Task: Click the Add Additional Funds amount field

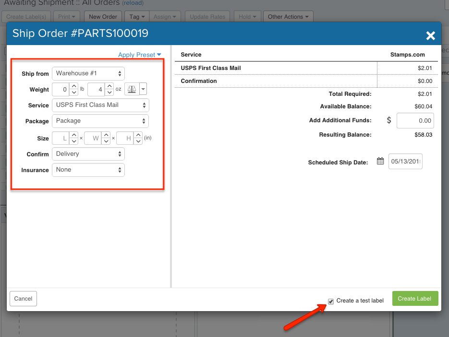Action: (x=415, y=121)
